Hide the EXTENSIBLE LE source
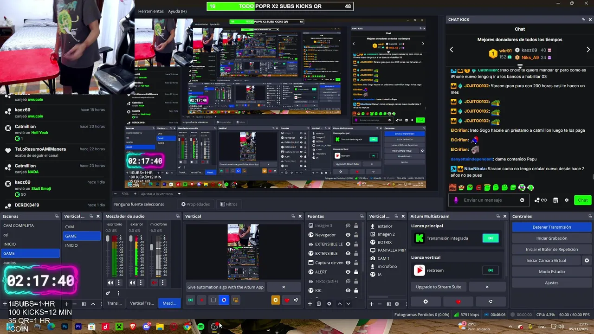Image resolution: width=594 pixels, height=334 pixels. tap(348, 244)
